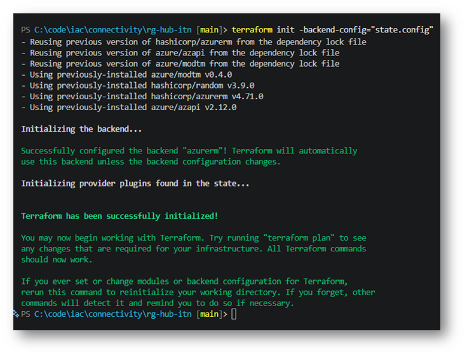The image size is (467, 357).
Task: Click the line 'Reusing previous version of azure/azapi'
Action: [x=180, y=53]
